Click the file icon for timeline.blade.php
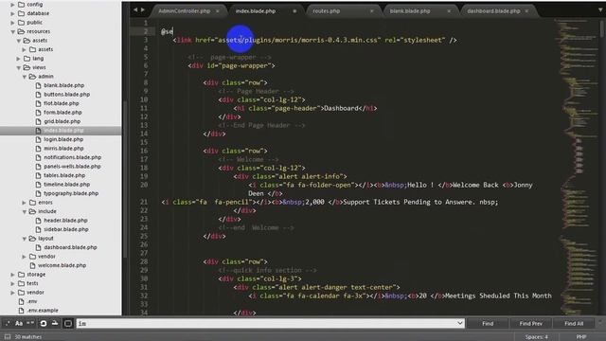The height and width of the screenshot is (341, 606). [38, 185]
